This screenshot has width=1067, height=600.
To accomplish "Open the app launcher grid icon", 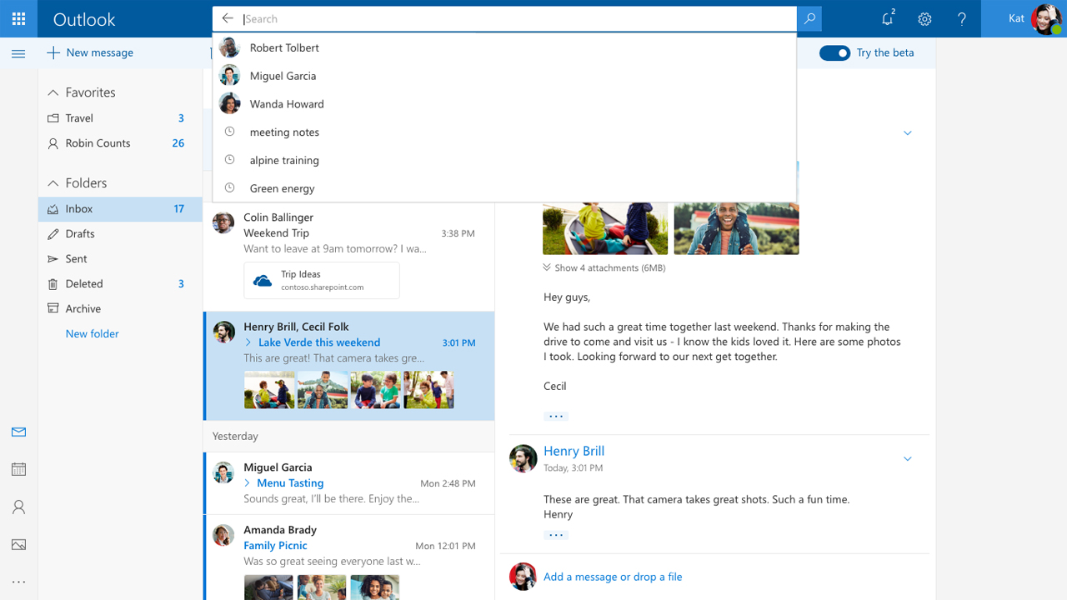I will pyautogui.click(x=18, y=18).
